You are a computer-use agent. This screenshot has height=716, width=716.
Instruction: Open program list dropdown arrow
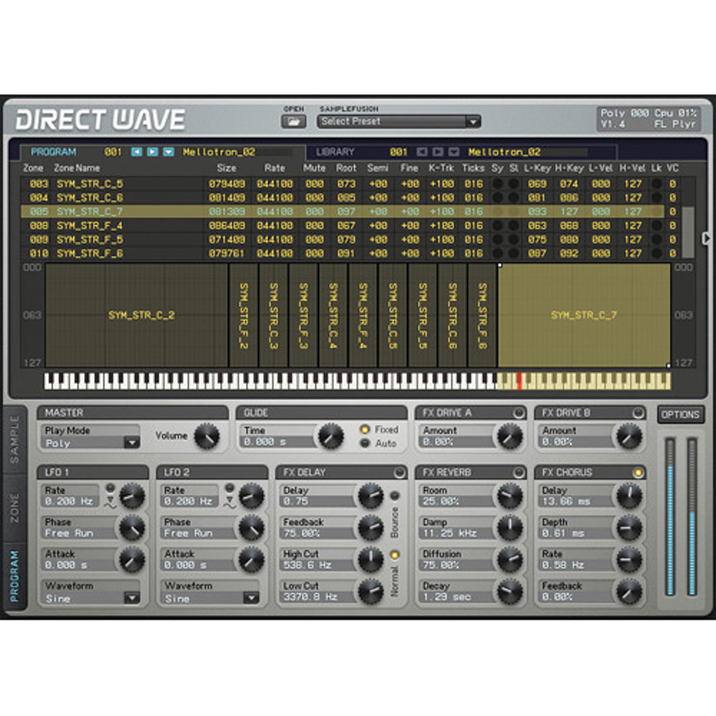coord(169,152)
